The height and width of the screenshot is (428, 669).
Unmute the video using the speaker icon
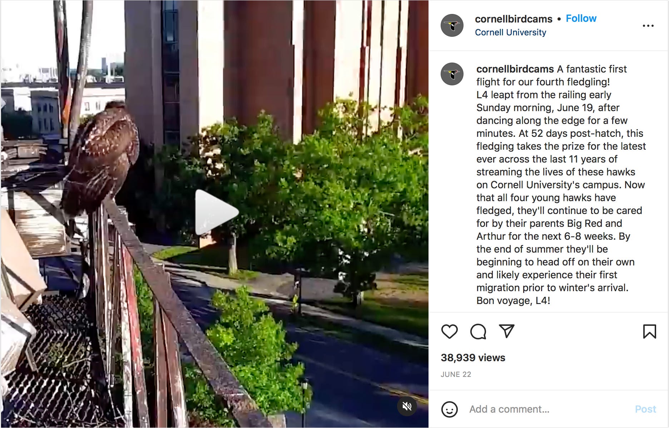coord(407,406)
